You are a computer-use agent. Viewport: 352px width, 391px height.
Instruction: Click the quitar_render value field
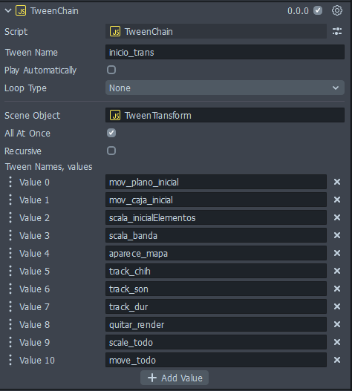click(x=216, y=324)
